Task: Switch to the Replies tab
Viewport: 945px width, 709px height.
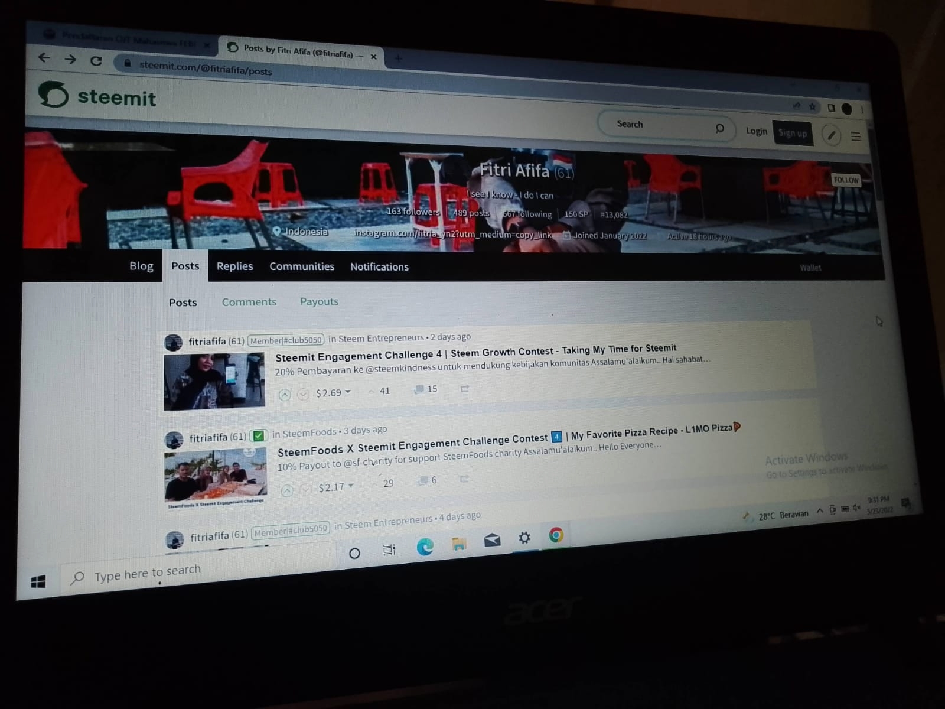Action: (234, 266)
